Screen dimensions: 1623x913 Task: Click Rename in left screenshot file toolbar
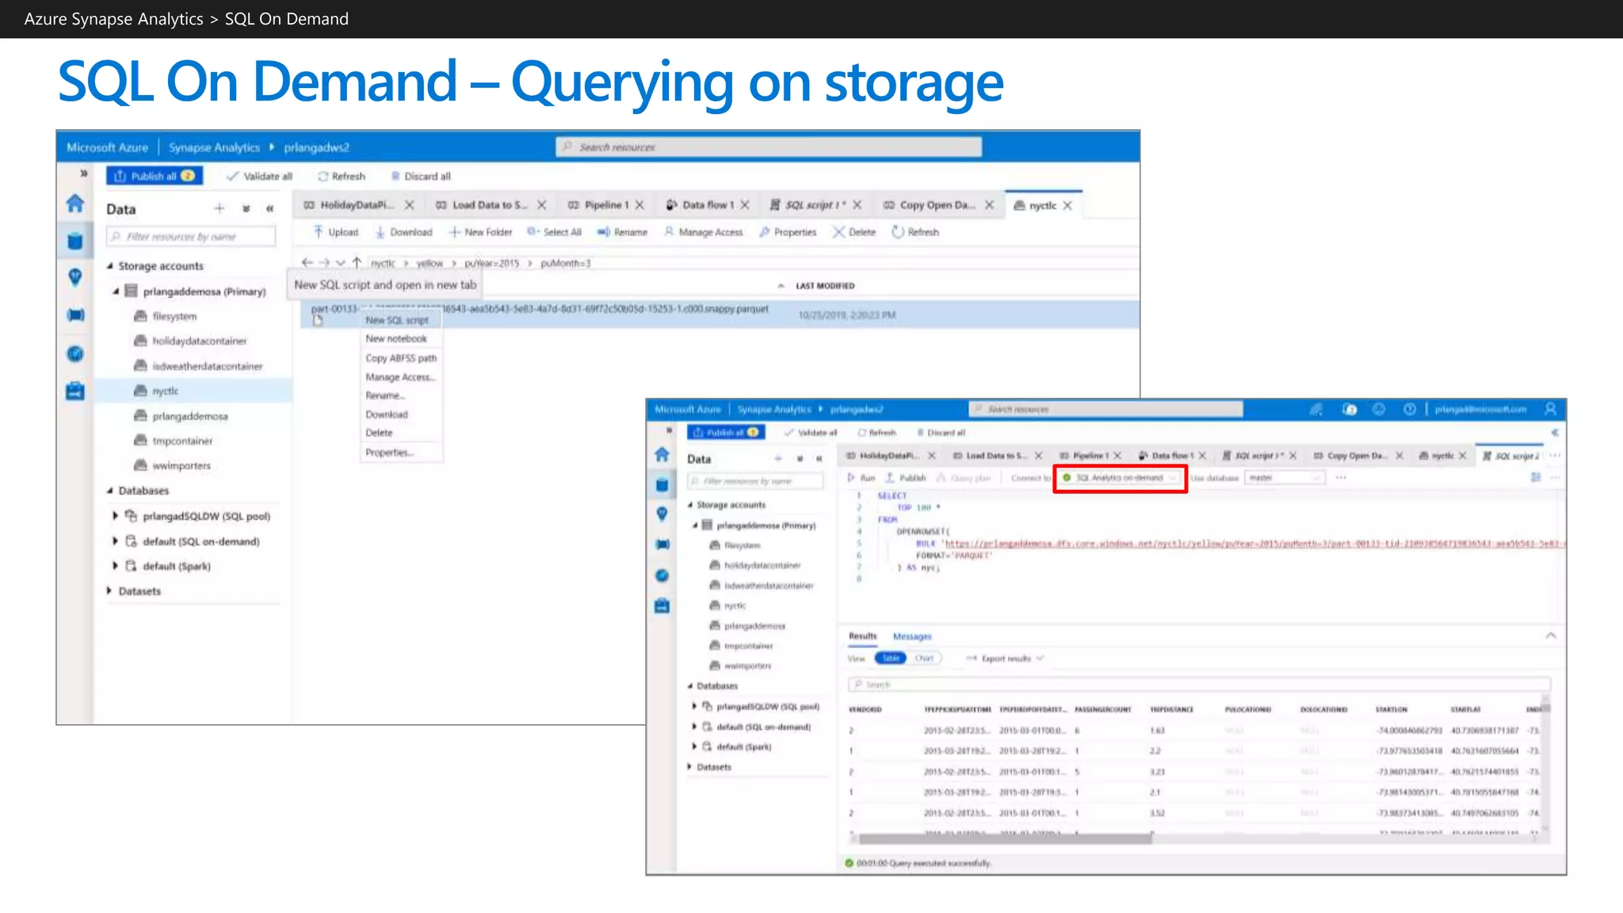(622, 232)
